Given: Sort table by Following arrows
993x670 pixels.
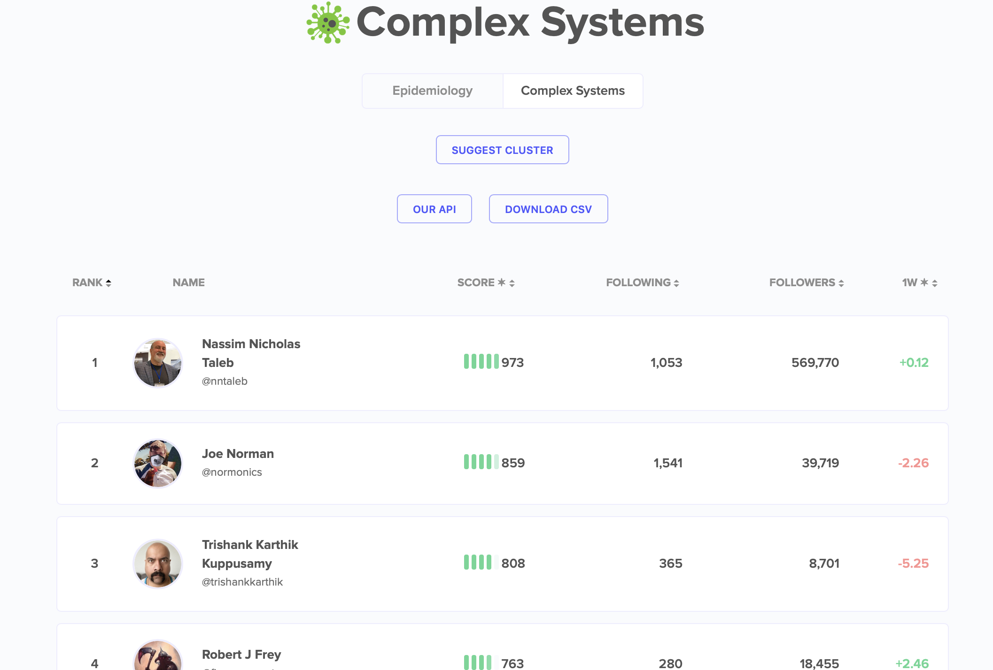Looking at the screenshot, I should [x=676, y=283].
